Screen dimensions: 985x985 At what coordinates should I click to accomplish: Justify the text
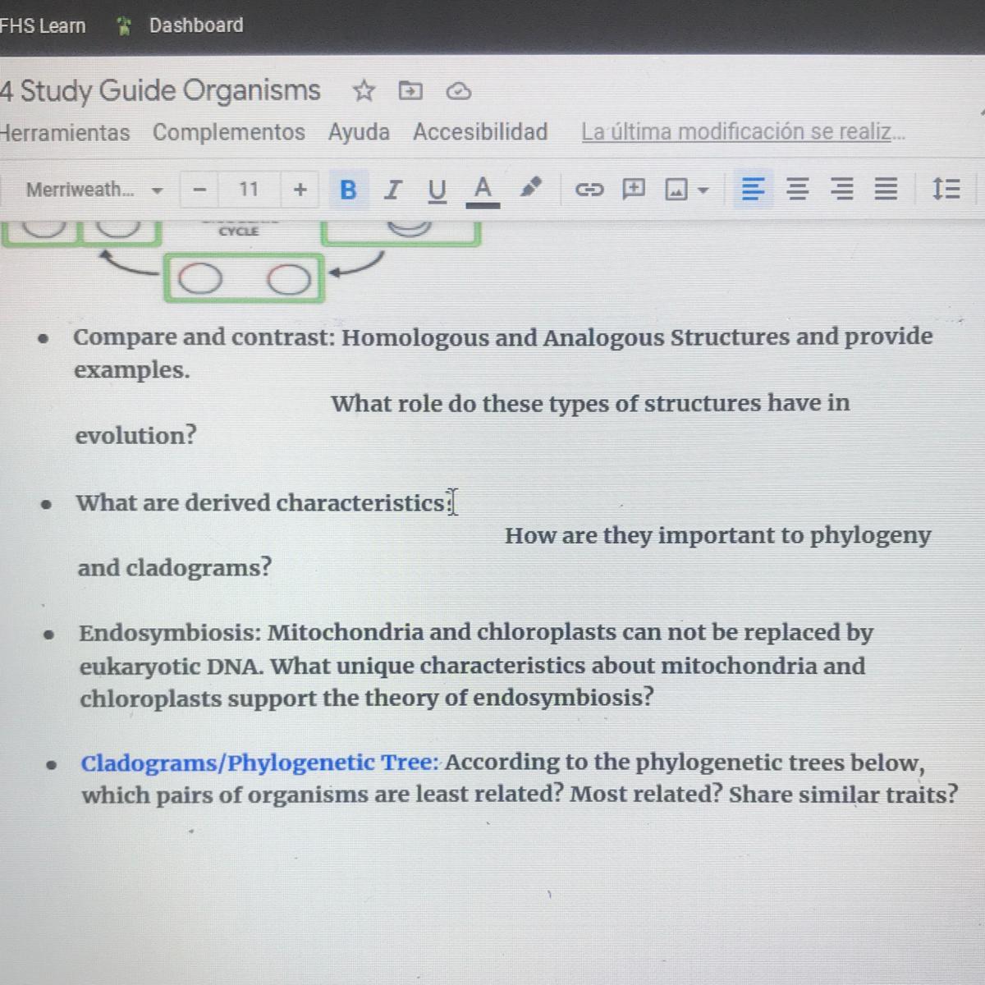tap(885, 190)
